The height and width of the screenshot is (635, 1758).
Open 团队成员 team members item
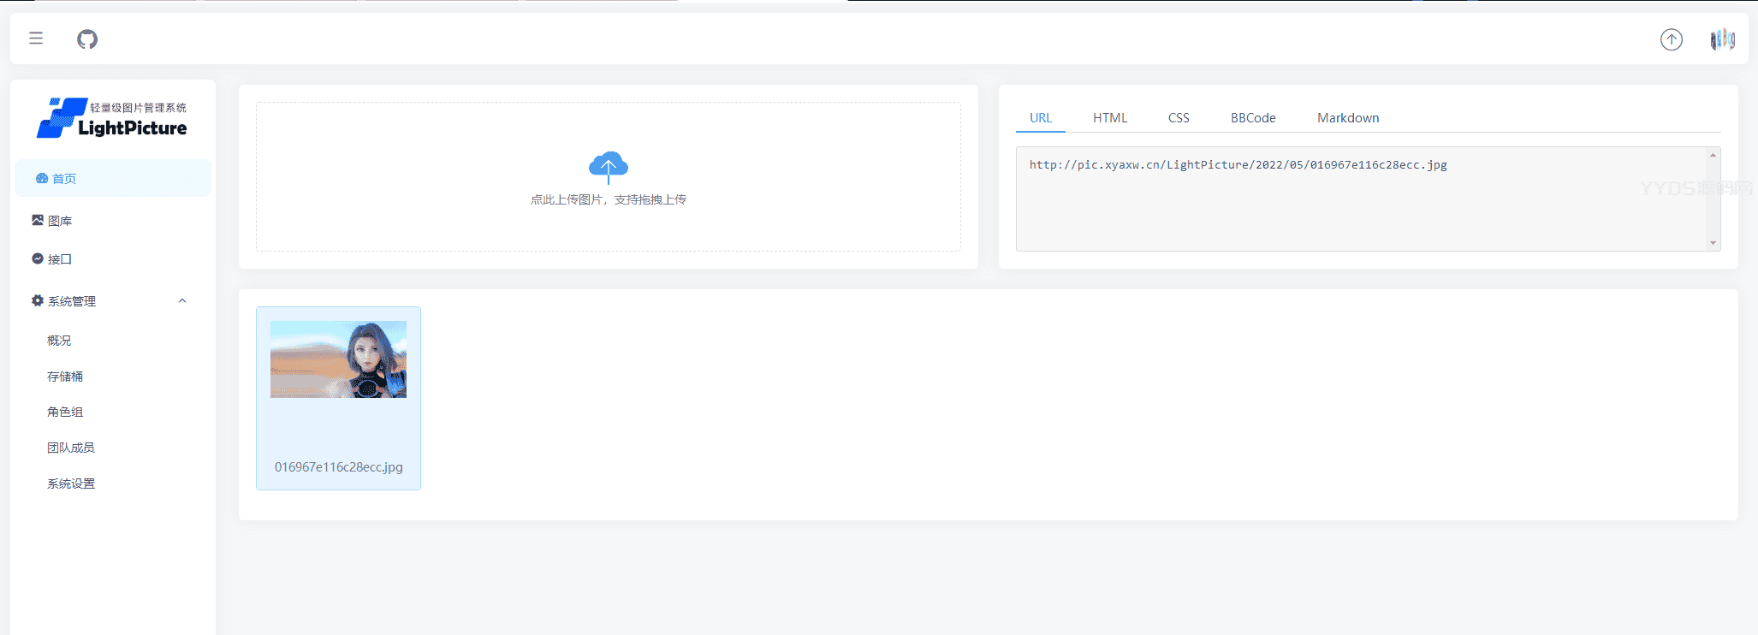coord(71,448)
